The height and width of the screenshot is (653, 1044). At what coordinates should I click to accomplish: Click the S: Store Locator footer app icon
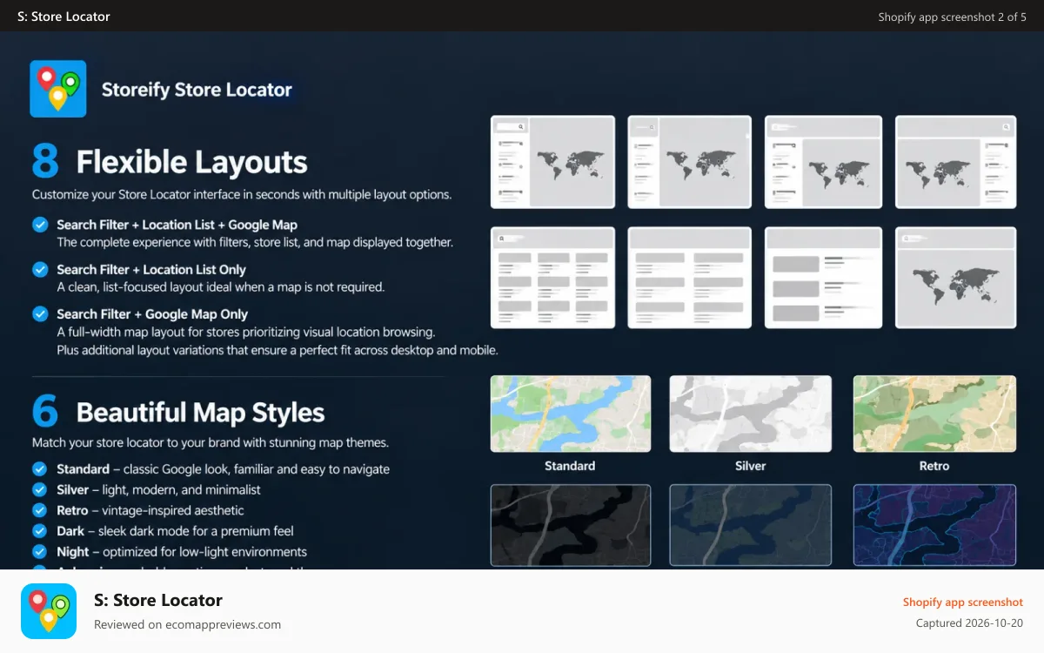pos(49,611)
